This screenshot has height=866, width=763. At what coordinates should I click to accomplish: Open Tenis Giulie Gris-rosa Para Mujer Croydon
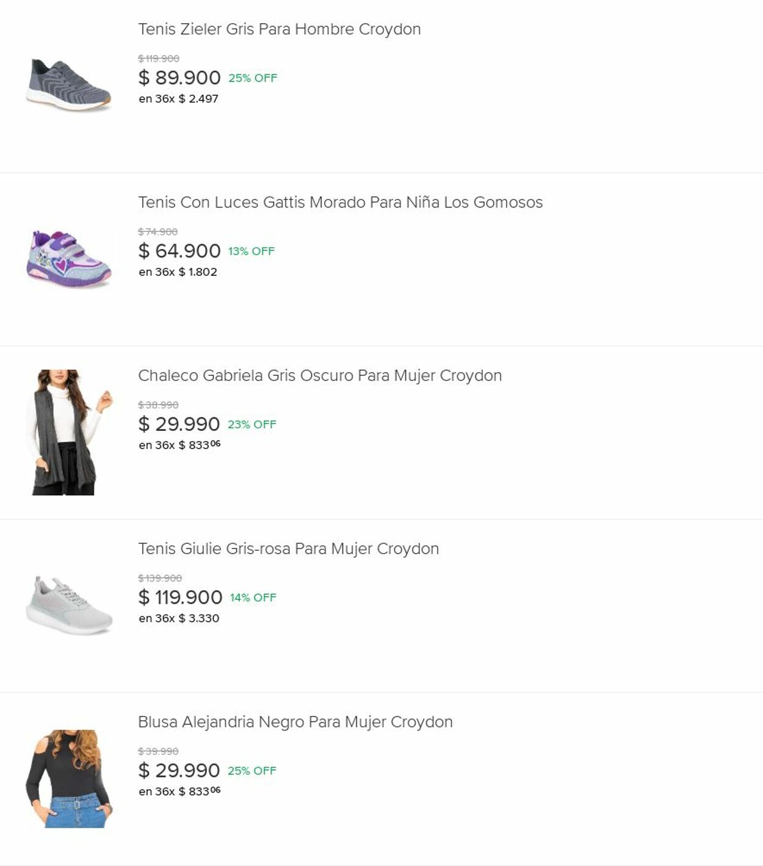288,549
